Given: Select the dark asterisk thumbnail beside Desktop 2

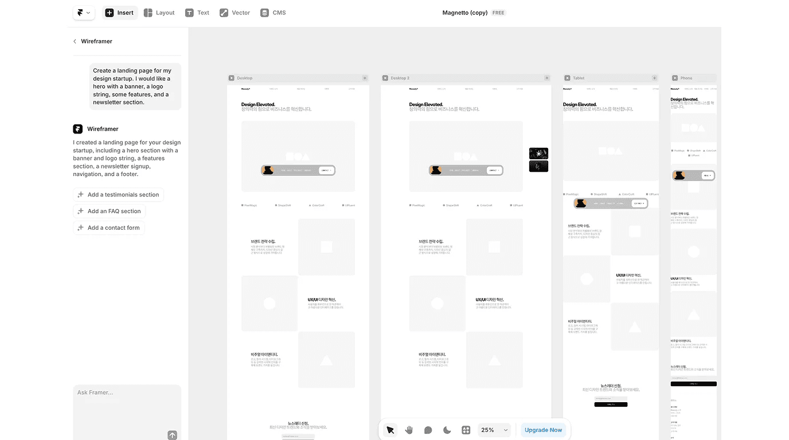Looking at the screenshot, I should coord(538,153).
